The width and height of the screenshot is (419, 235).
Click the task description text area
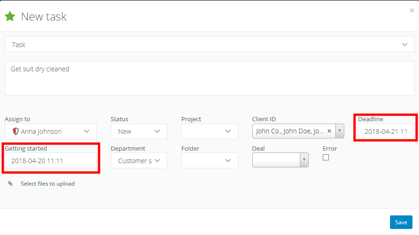(209, 78)
